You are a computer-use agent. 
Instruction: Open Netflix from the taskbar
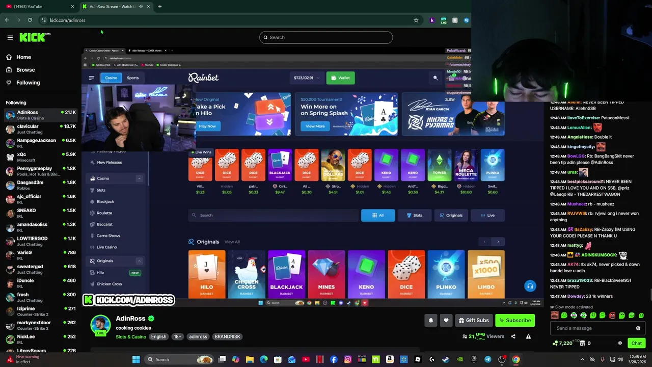pyautogui.click(x=320, y=359)
